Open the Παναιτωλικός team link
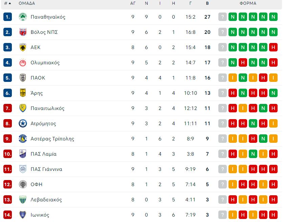This screenshot has width=283, height=222. [47, 108]
